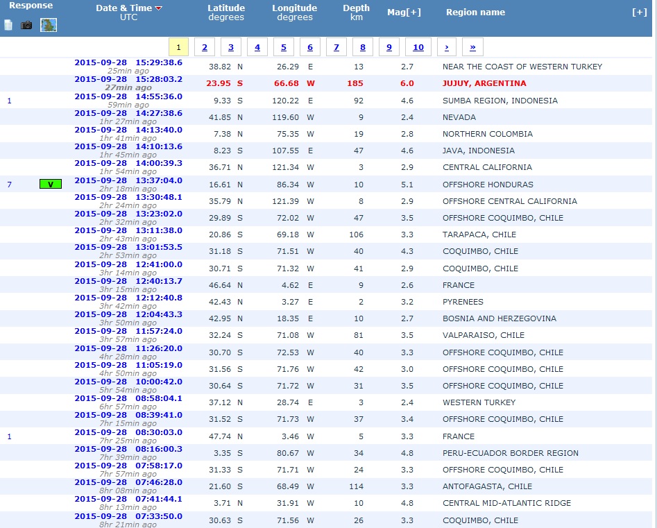Select current page 1 button
The height and width of the screenshot is (528, 657).
pos(178,47)
